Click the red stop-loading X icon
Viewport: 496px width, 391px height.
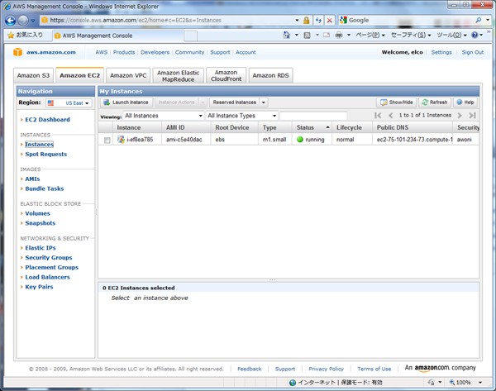point(330,21)
